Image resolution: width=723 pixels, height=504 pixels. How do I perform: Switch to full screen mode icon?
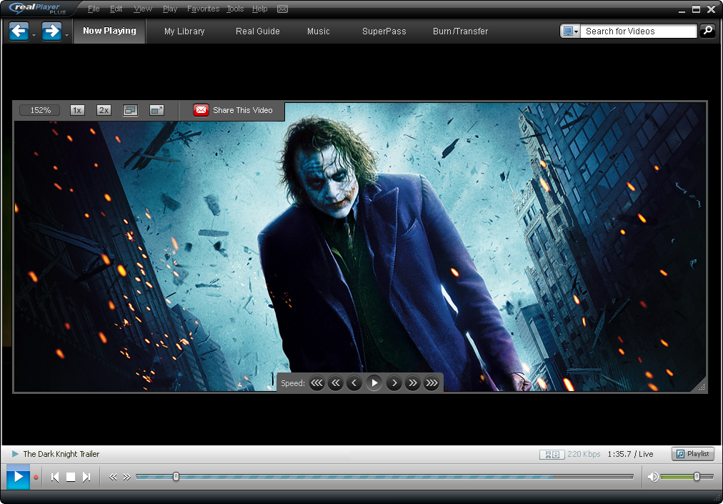(x=156, y=110)
